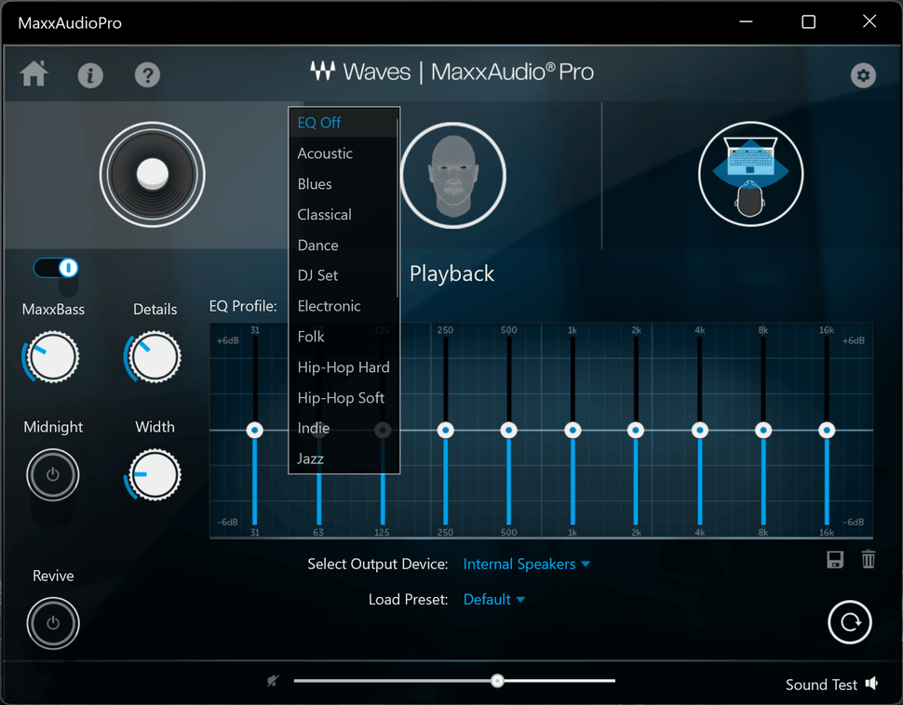Open the info (i) icon
The image size is (903, 705).
90,74
